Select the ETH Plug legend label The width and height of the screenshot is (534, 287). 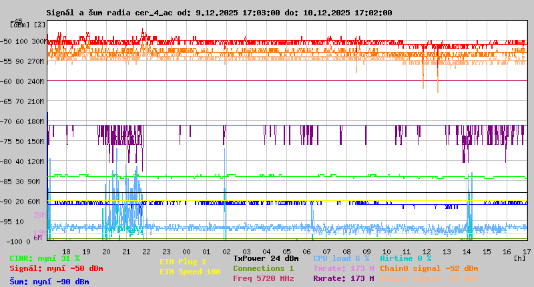click(183, 262)
